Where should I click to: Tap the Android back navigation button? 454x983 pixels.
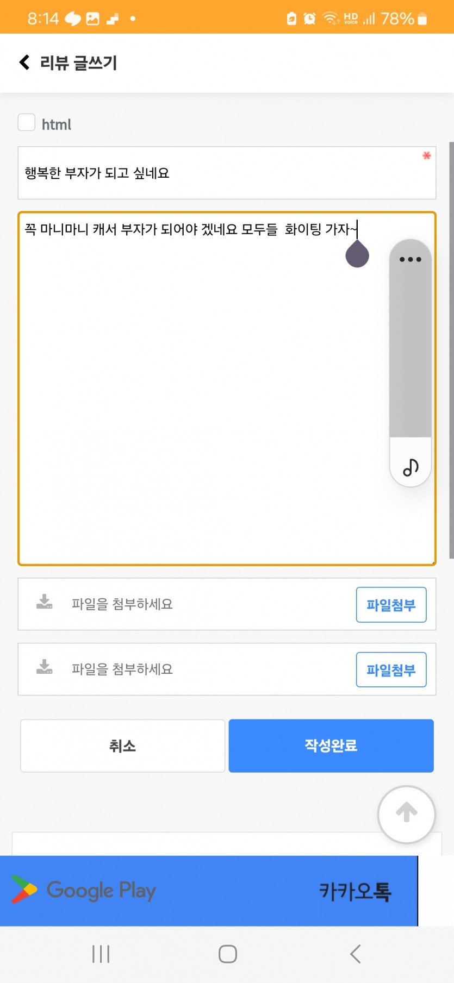tap(355, 954)
